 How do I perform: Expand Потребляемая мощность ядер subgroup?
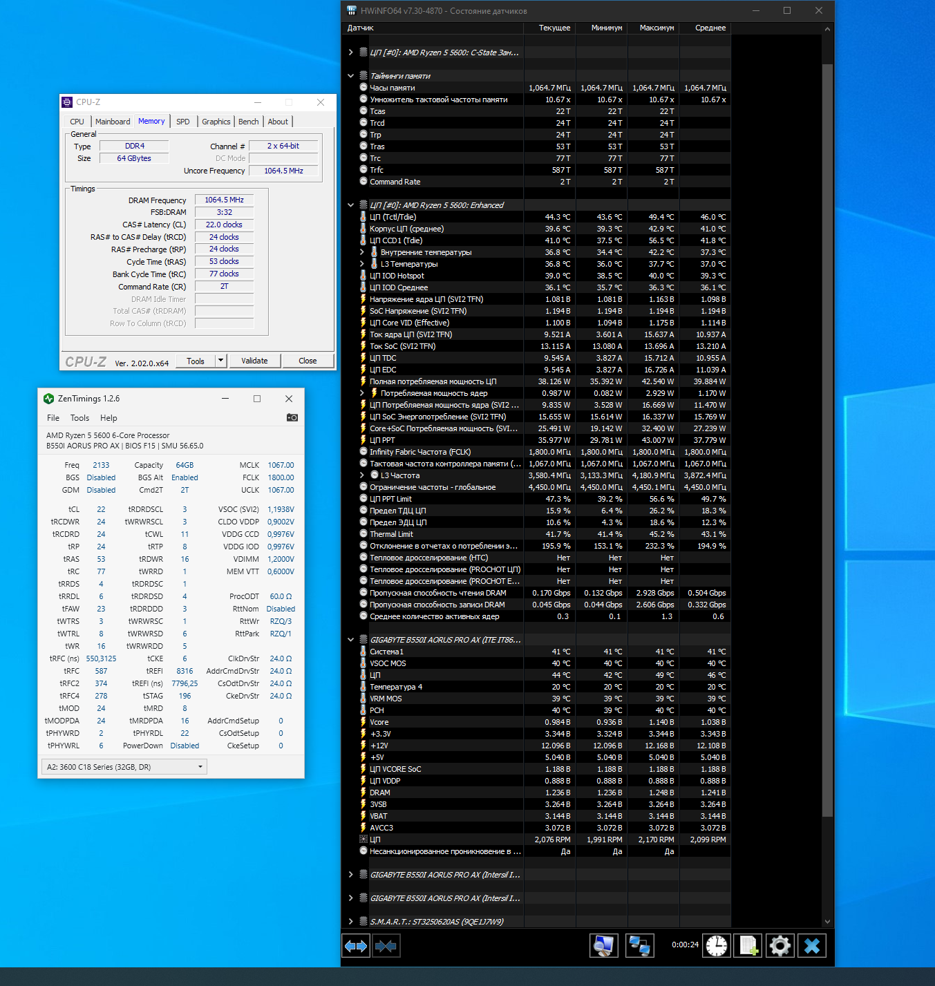(x=362, y=393)
